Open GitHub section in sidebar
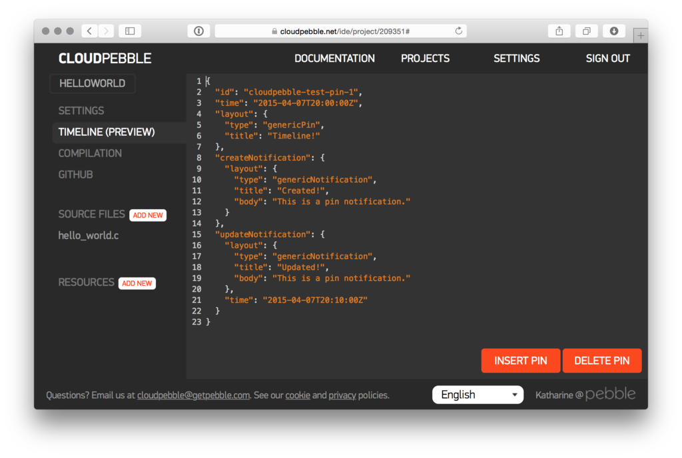The image size is (682, 458). pos(76,174)
